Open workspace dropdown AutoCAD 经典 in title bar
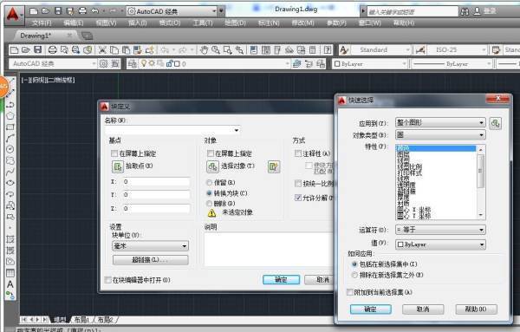 (172, 11)
